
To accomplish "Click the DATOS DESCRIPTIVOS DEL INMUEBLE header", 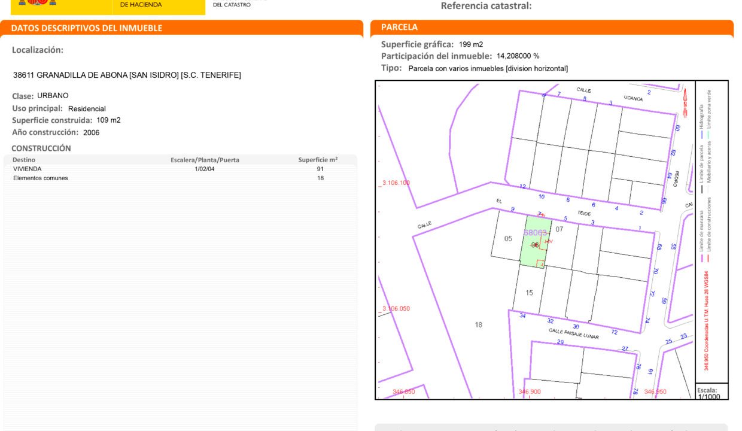I will coord(86,28).
